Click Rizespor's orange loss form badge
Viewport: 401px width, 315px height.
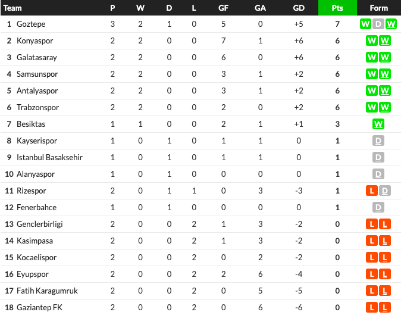[x=372, y=191]
